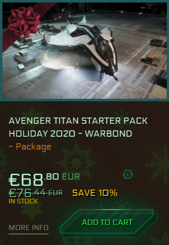Click the Avenger Titan ship in the image
The image size is (169, 245).
click(x=81, y=45)
